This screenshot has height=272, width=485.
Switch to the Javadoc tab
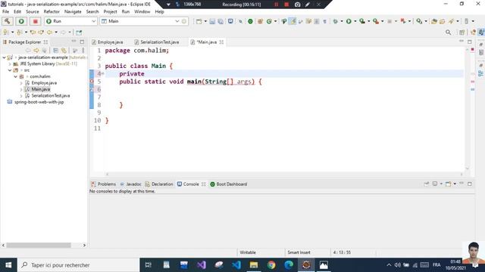click(130, 184)
